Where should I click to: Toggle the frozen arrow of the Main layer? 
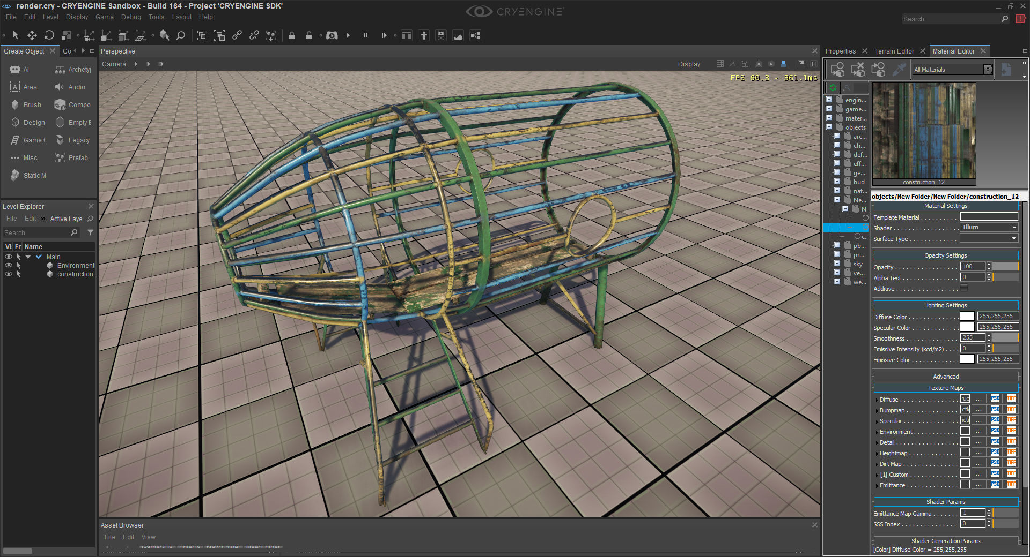(18, 257)
